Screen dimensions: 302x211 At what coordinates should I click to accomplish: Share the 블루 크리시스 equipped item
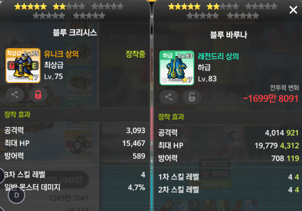point(15,95)
